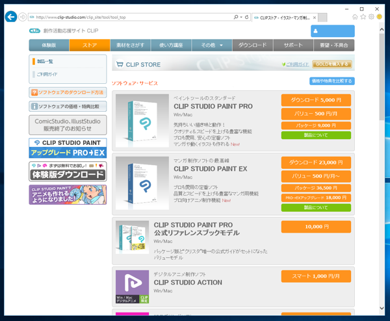Click the browser Forward arrow button

(x=23, y=17)
